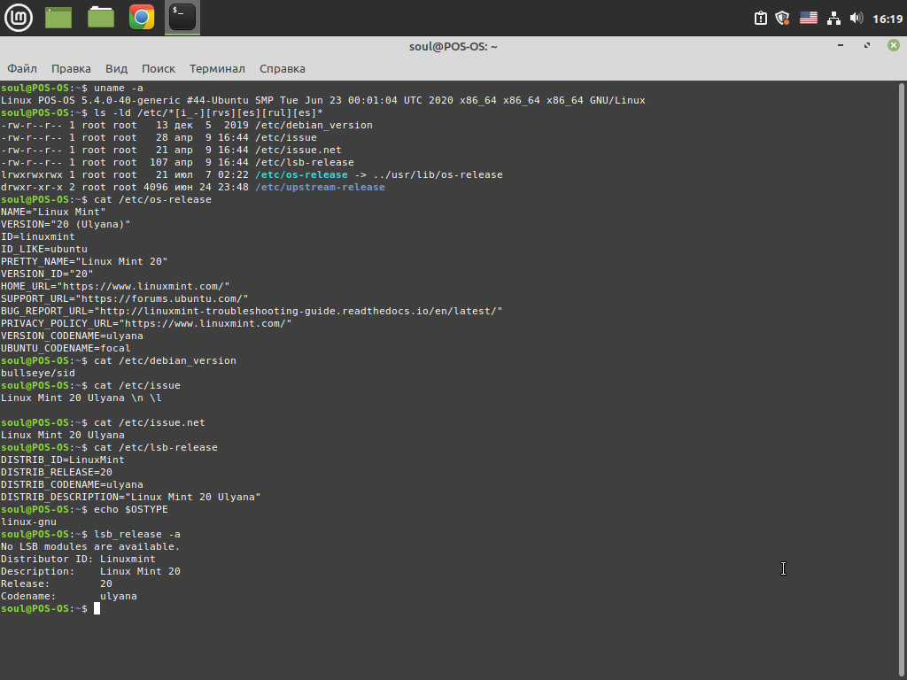Click the DISTRIB_DESCRIPTION line
This screenshot has height=680, width=907.
point(131,498)
